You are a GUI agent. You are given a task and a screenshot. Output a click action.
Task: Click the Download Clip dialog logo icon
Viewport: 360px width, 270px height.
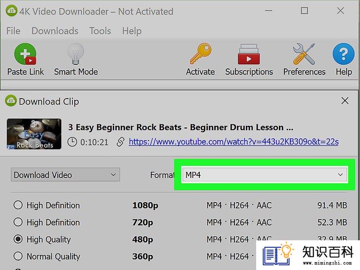[x=10, y=101]
